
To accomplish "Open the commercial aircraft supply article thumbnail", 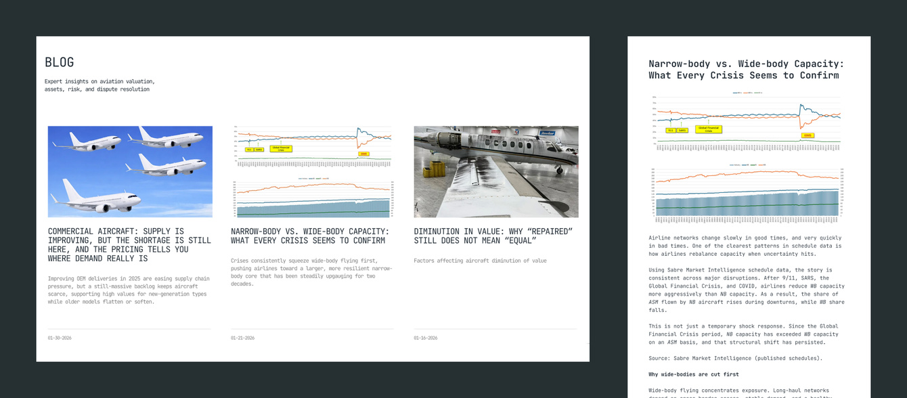I will tap(130, 171).
